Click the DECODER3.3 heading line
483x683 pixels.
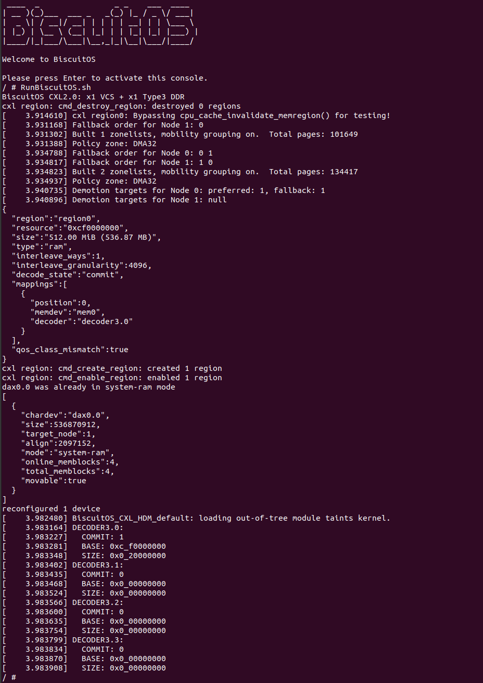(98, 640)
